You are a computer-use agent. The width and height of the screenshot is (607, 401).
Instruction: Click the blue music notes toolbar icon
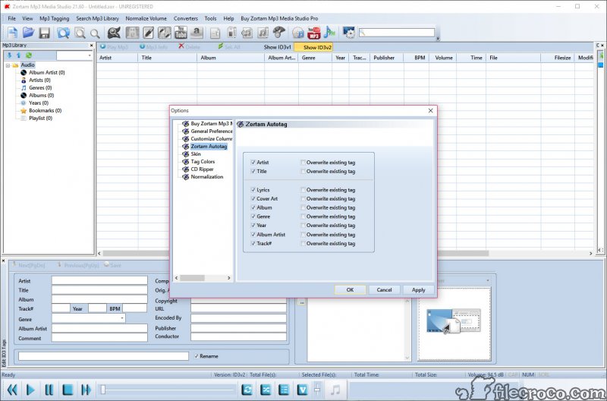pos(329,33)
